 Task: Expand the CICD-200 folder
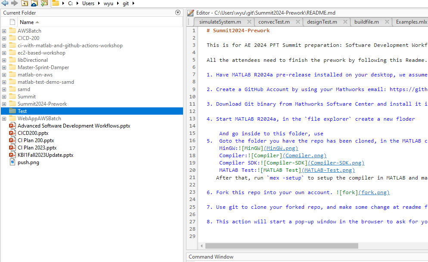coord(4,38)
